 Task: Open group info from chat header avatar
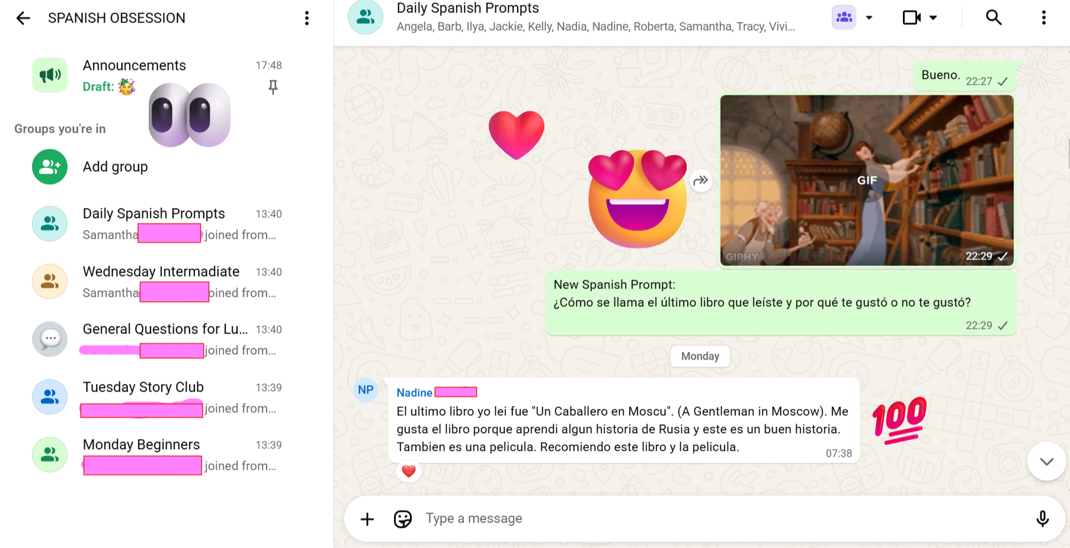366,17
